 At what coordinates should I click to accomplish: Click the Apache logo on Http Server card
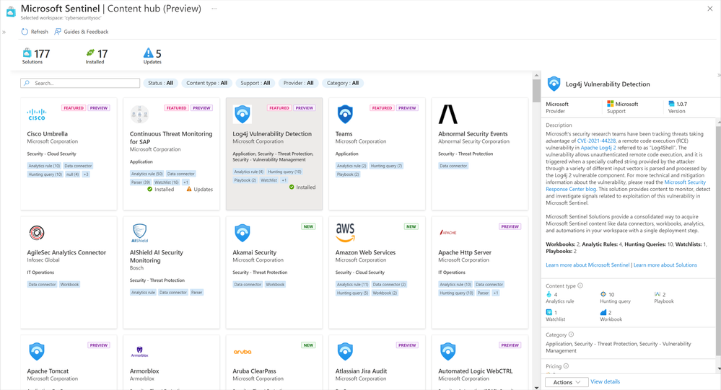[448, 232]
